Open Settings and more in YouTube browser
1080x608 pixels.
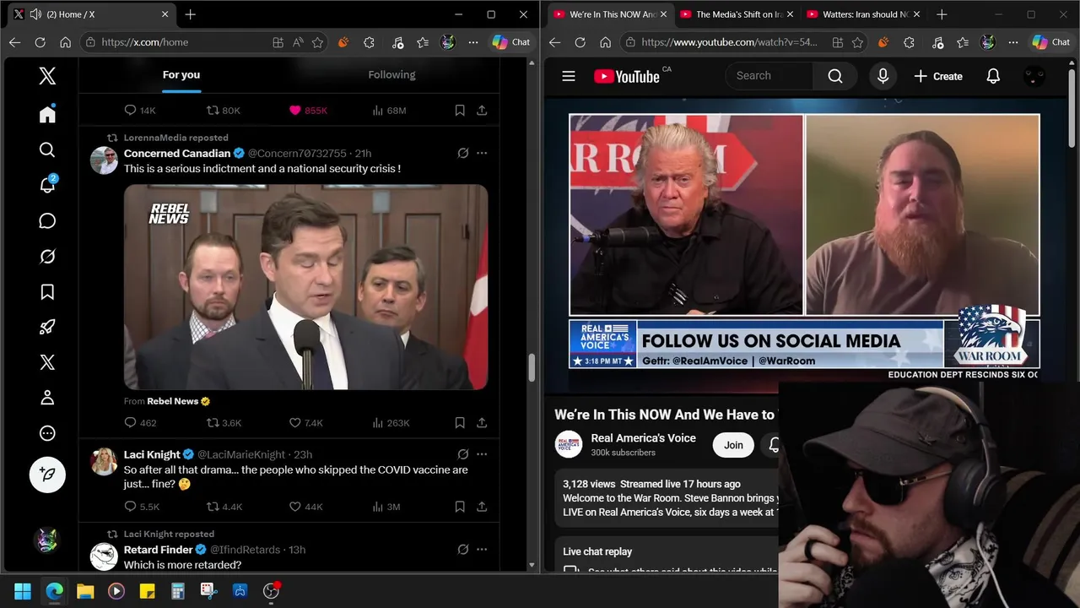[1013, 42]
